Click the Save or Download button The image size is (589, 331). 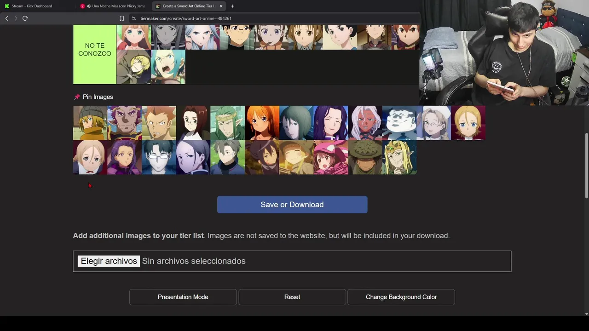pos(292,205)
